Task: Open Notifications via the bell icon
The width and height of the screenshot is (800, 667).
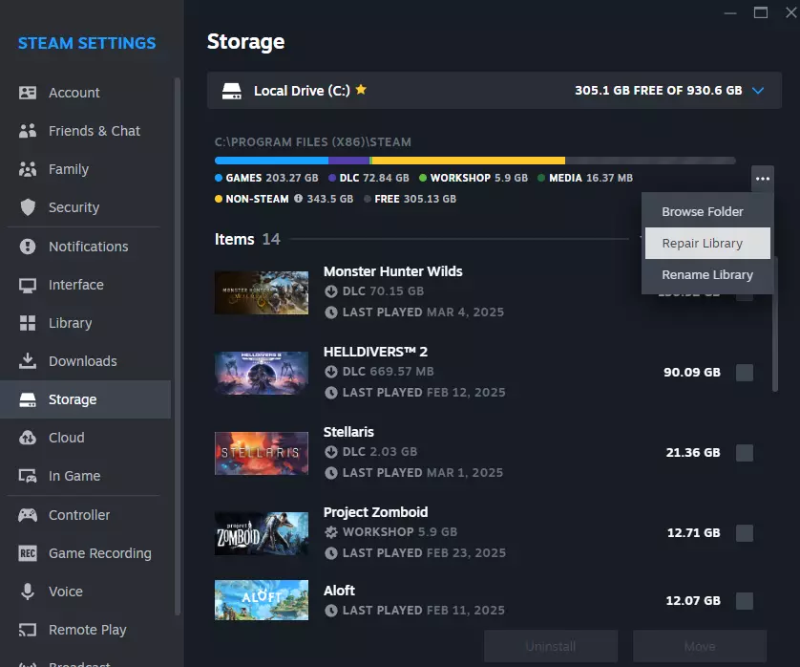Action: tap(28, 247)
